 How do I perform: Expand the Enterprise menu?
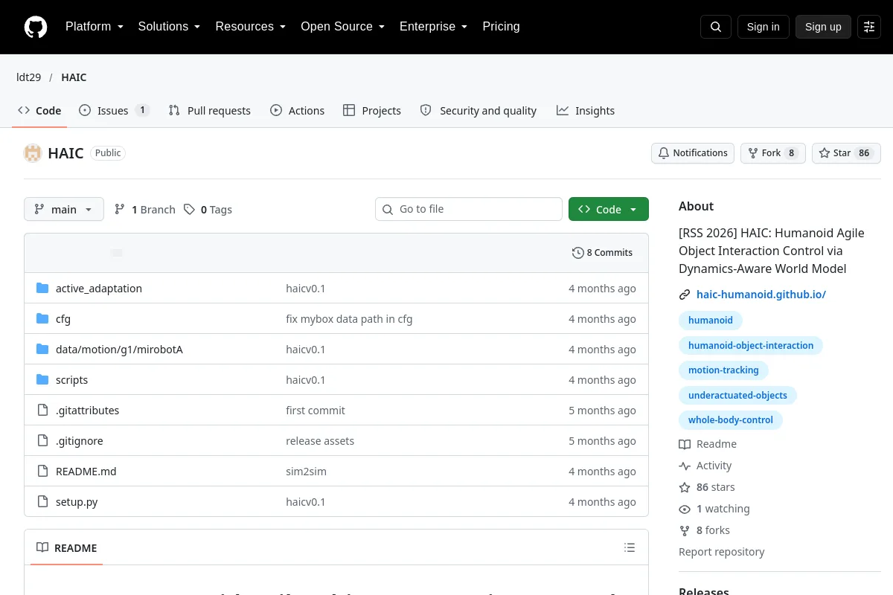pyautogui.click(x=433, y=27)
